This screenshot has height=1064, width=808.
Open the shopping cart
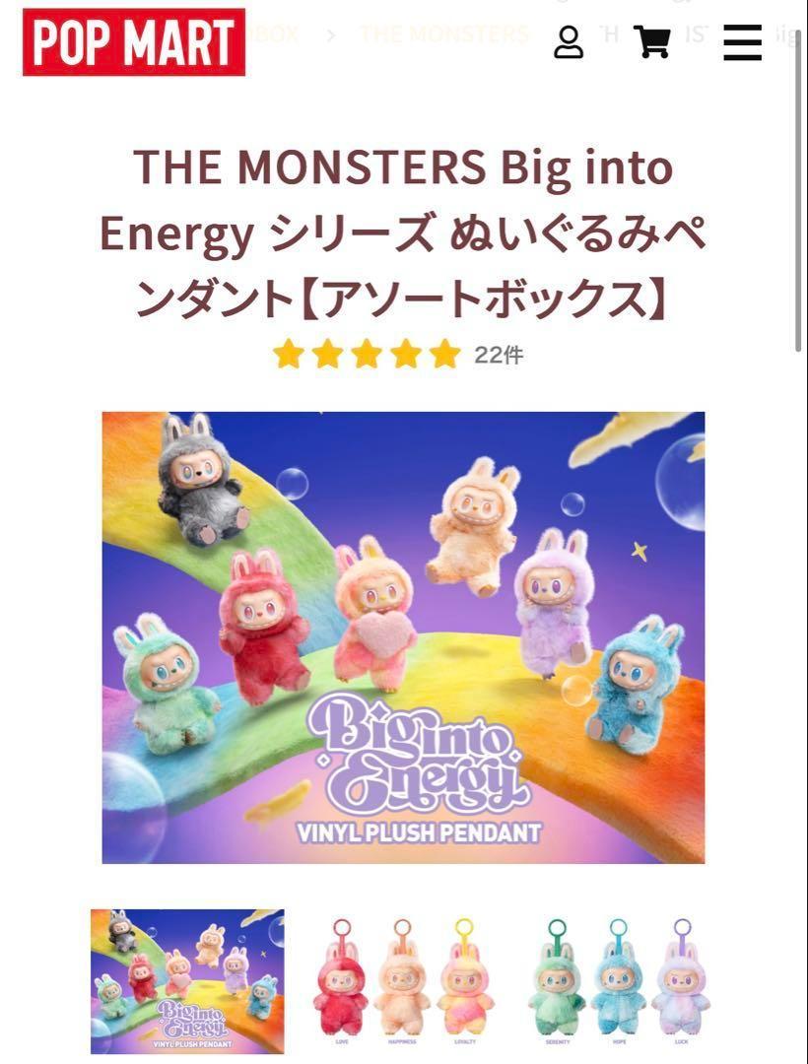[652, 41]
